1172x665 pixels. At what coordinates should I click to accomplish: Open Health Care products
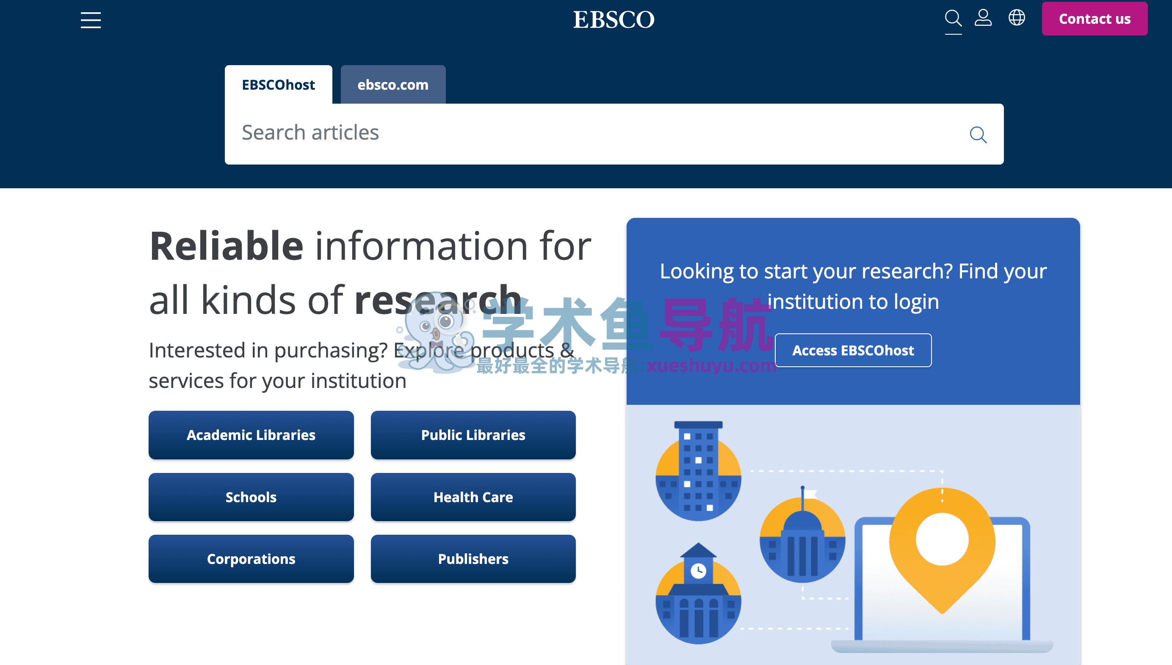click(473, 497)
